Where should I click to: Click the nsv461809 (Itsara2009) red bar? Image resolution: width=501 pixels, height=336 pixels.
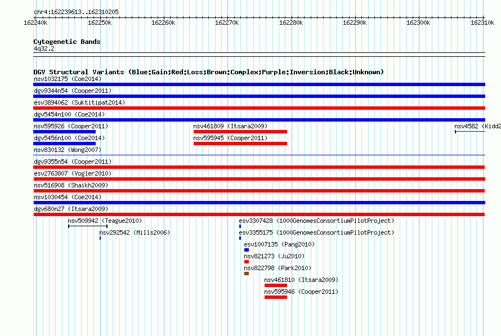(240, 132)
